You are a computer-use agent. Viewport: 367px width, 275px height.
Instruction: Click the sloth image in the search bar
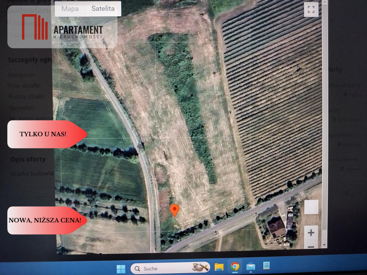coord(200,268)
